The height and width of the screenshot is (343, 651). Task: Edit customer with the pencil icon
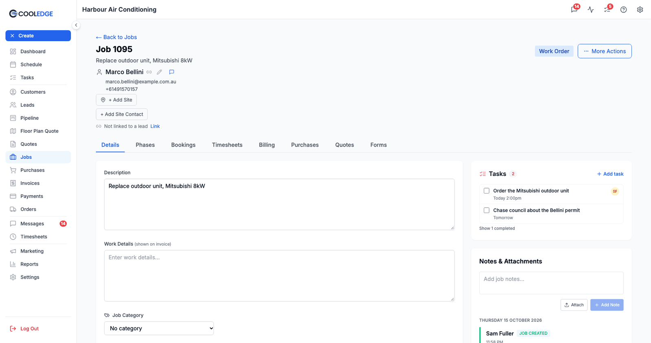point(159,72)
